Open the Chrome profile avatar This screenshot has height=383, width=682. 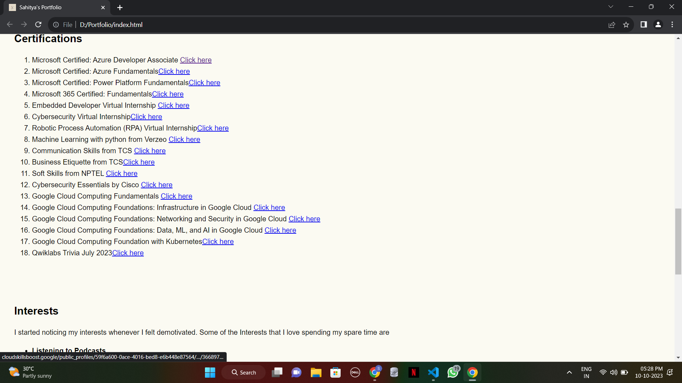(658, 24)
